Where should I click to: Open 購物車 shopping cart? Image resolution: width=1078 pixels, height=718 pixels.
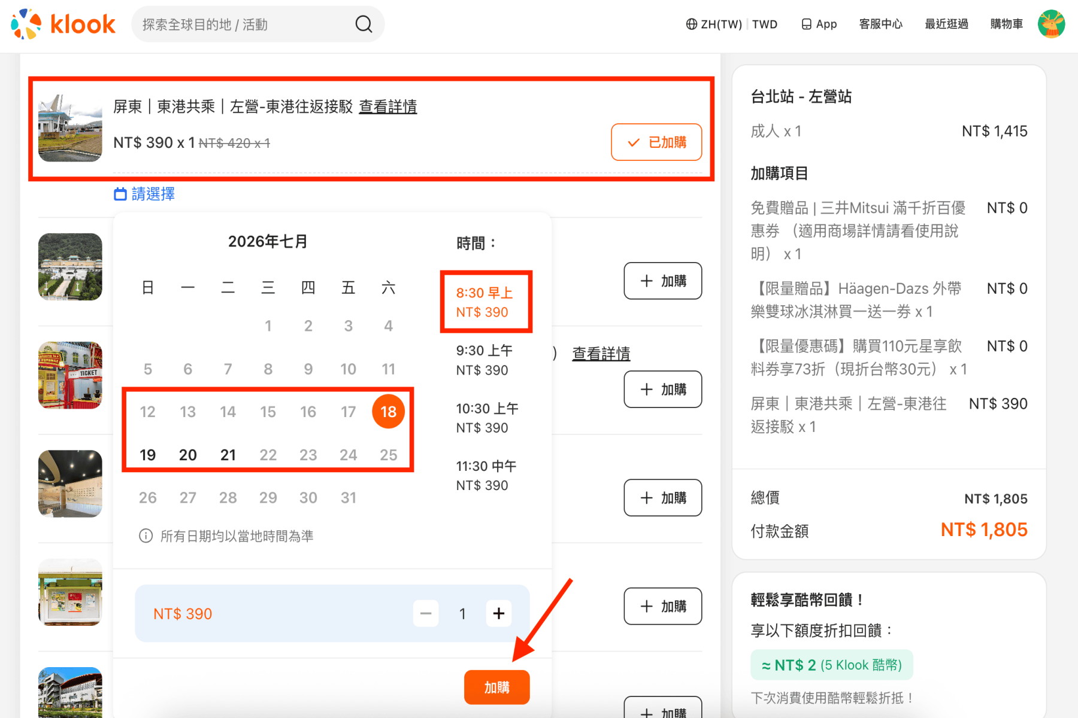point(1007,24)
